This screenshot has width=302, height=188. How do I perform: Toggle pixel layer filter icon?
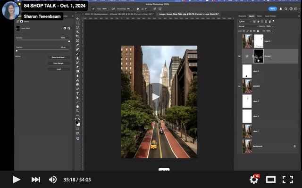254,22
